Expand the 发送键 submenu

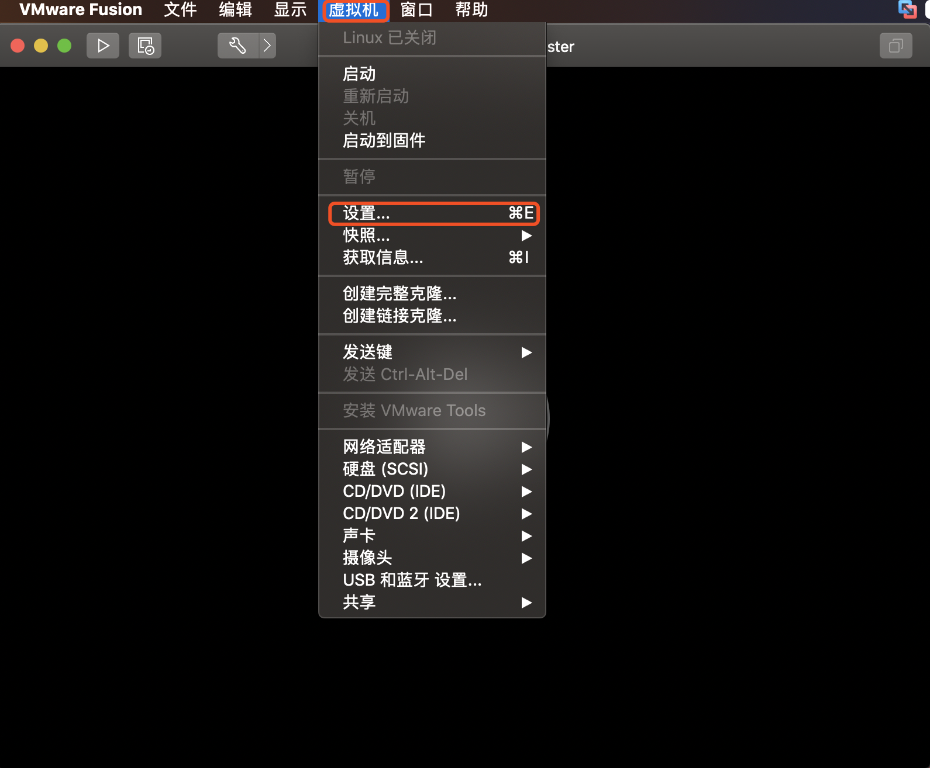click(432, 352)
